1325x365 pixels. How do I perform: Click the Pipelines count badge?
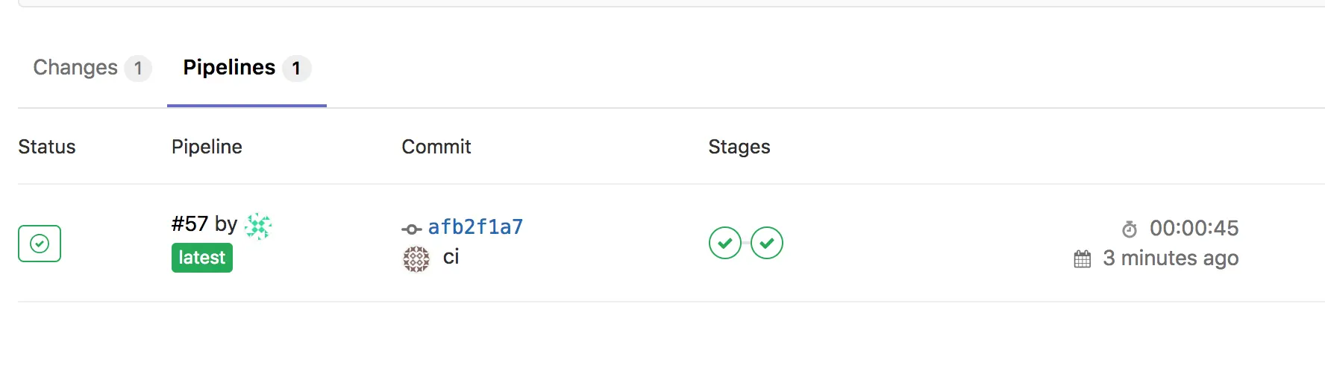(x=296, y=69)
